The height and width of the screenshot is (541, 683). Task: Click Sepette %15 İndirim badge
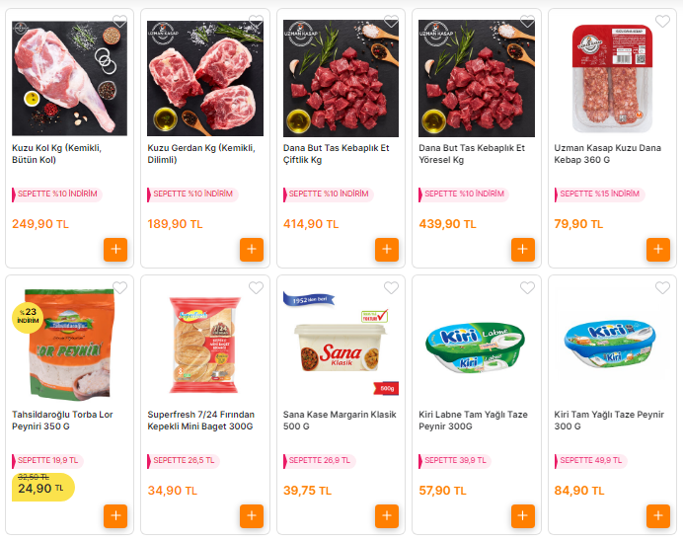[x=599, y=193]
